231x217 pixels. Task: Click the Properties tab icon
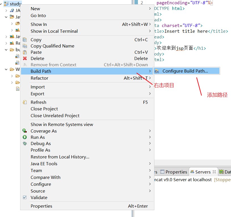[x=162, y=172]
